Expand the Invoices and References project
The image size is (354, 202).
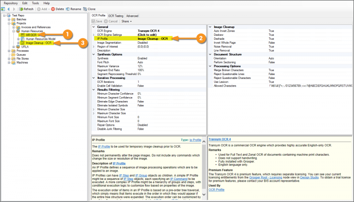(15, 27)
